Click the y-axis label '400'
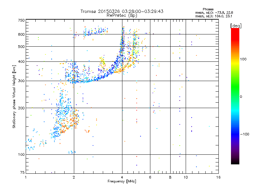 pyautogui.click(x=21, y=61)
